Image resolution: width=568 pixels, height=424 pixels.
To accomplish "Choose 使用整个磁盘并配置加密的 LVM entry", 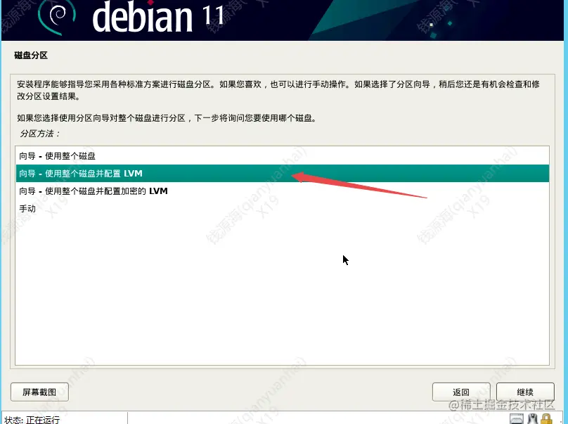I will coord(282,191).
